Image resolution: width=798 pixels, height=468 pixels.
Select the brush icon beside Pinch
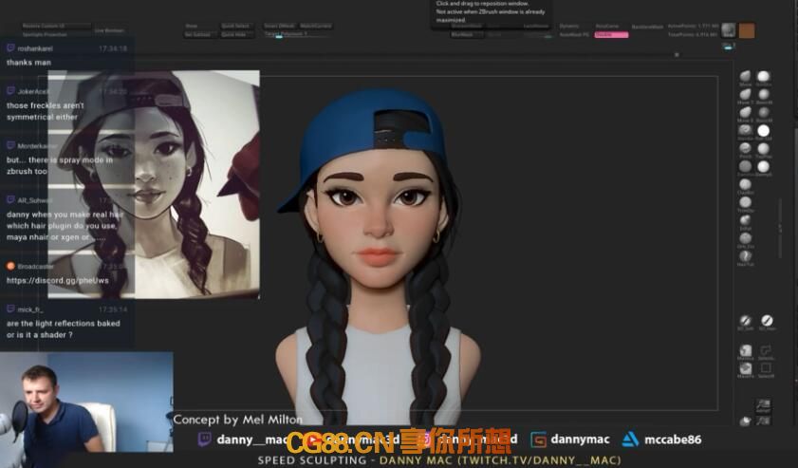(764, 148)
